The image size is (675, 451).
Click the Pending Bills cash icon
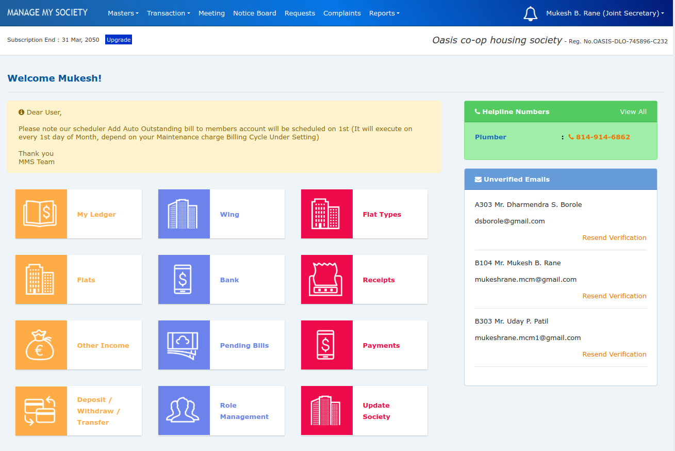(184, 345)
